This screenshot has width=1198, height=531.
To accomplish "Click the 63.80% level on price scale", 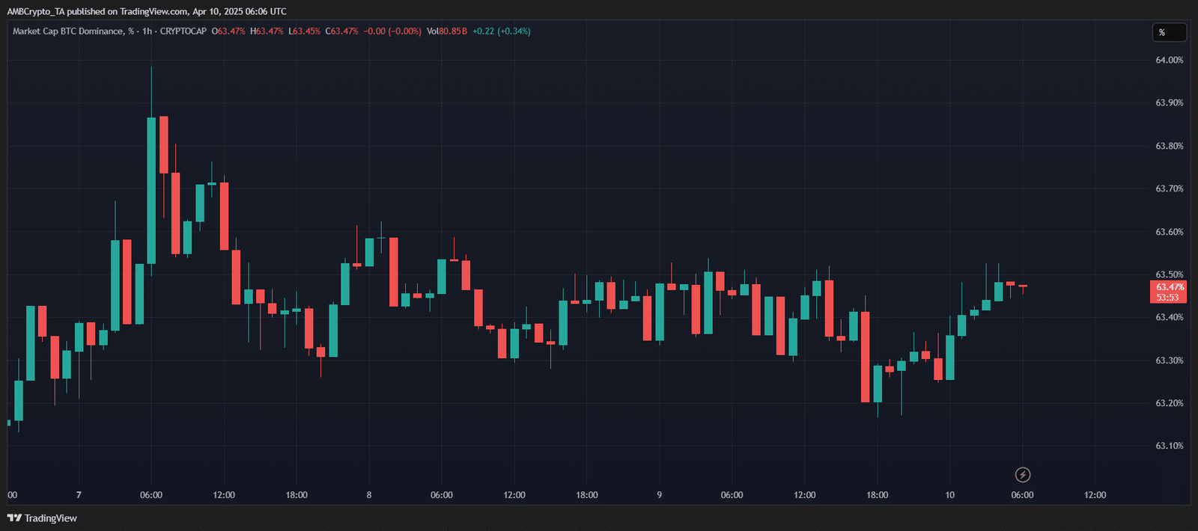I will tap(1170, 146).
